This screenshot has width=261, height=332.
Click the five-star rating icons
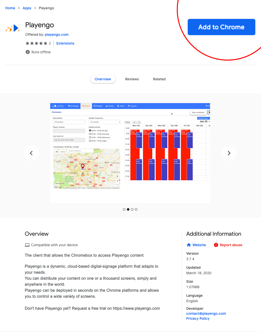click(36, 43)
